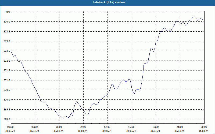The height and width of the screenshot is (134, 215).
Task: Select the 972,5 y-axis label
Action: pyautogui.click(x=6, y=51)
